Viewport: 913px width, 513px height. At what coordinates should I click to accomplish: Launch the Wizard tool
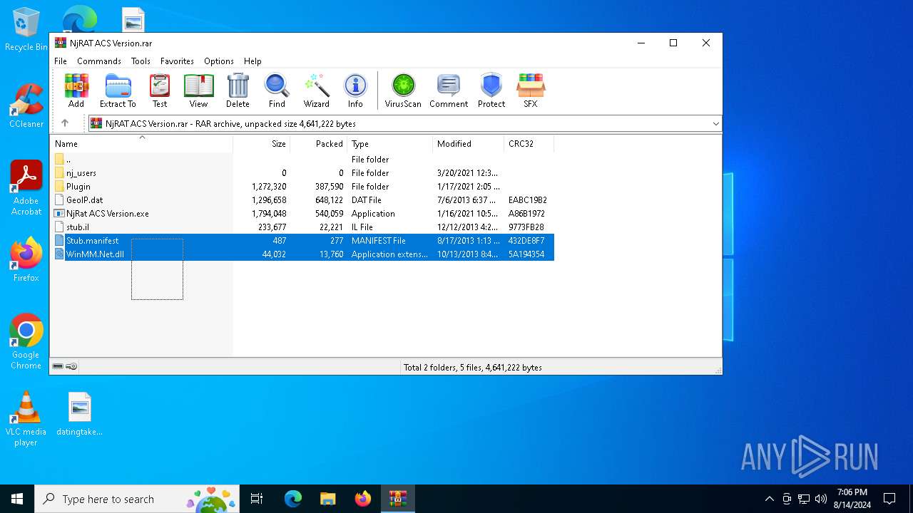317,90
